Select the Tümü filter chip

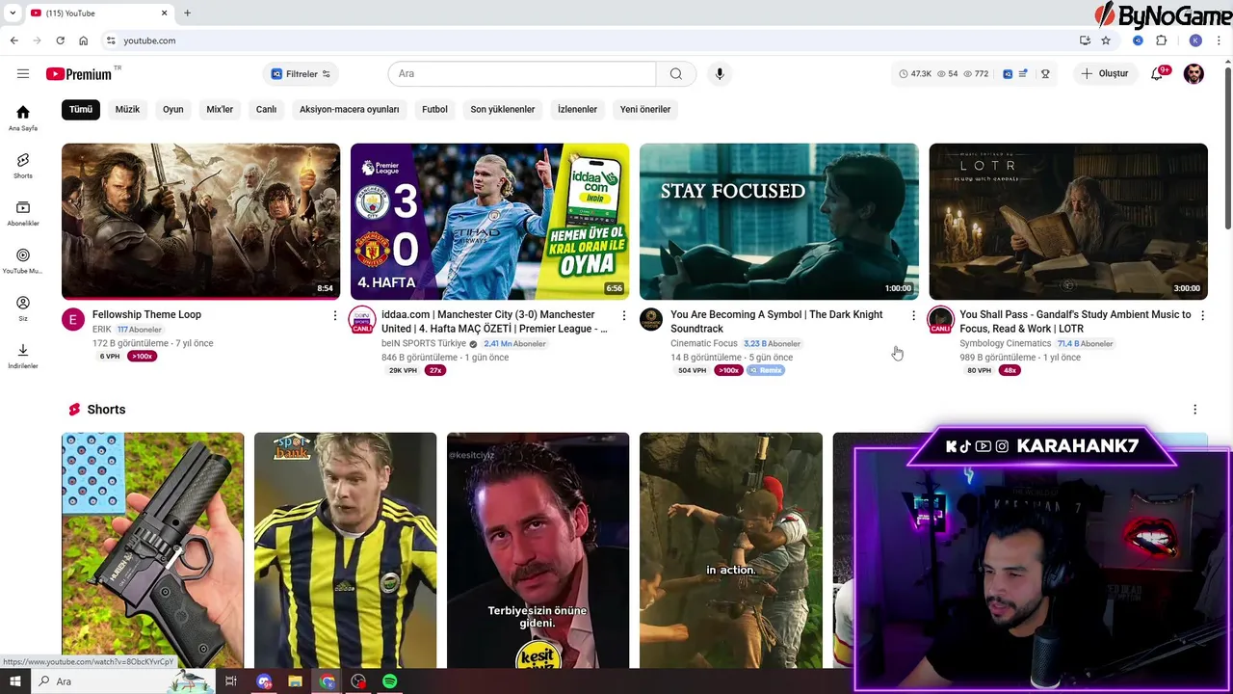pos(81,109)
